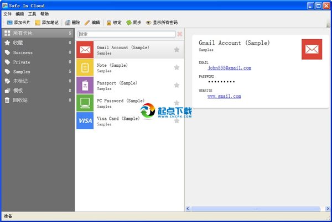Image resolution: width=332 pixels, height=222 pixels.
Task: Click the status bar Ready (准备) text
Action: [x=8, y=216]
